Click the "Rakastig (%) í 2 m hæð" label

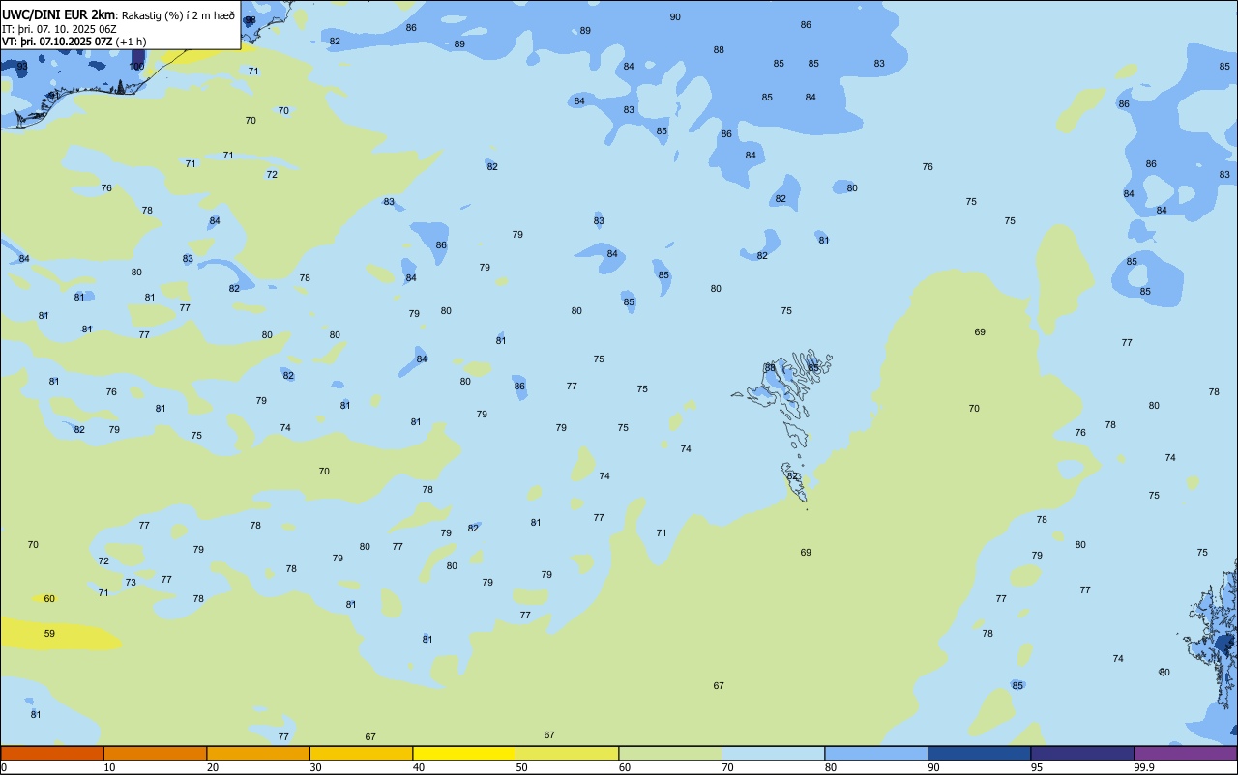[178, 15]
